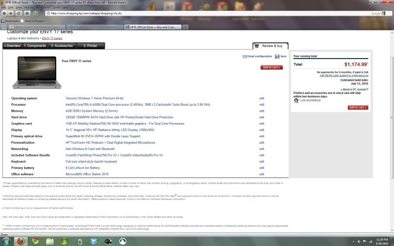Edit the Graphics card selection
Viewport: 394px width, 246px height.
point(262,123)
